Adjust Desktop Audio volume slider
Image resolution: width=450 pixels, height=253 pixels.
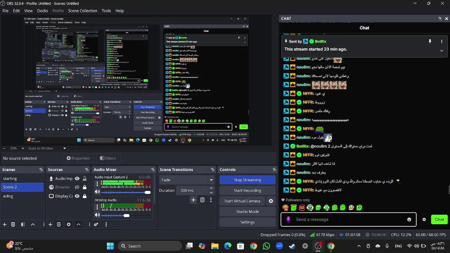126,215
